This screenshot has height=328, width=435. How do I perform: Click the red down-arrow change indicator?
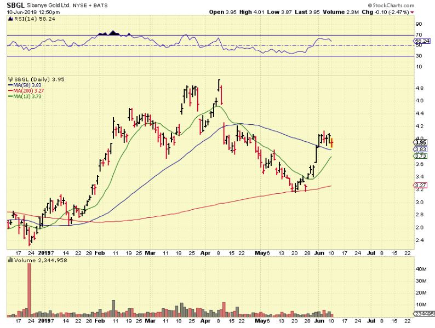412,12
